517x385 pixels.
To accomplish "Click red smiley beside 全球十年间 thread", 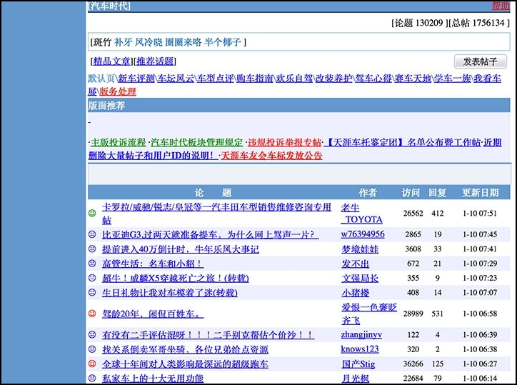I will 92,364.
